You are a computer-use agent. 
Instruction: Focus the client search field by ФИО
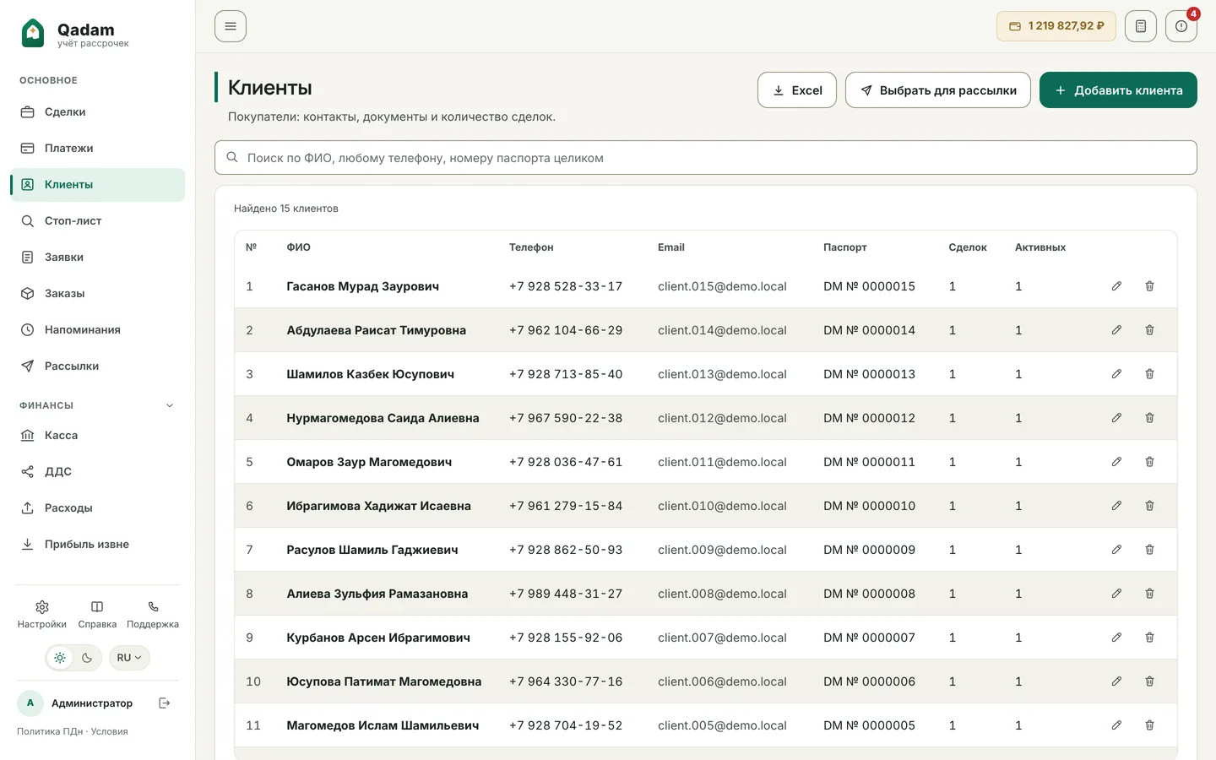[x=706, y=158]
